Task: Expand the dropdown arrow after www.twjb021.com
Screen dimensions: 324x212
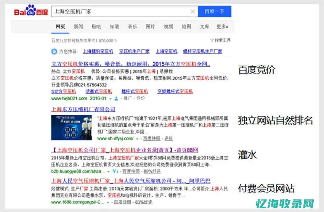Action: (x=111, y=99)
